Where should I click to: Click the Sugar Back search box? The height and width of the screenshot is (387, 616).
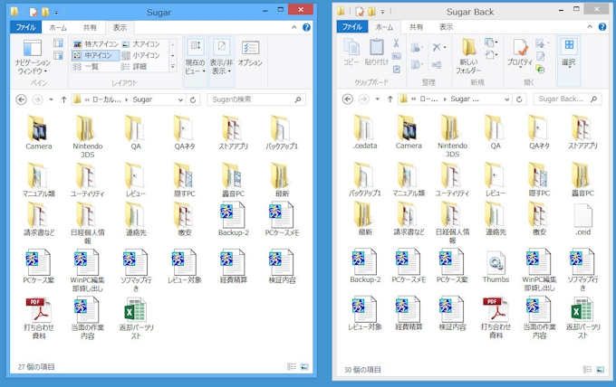pos(567,99)
